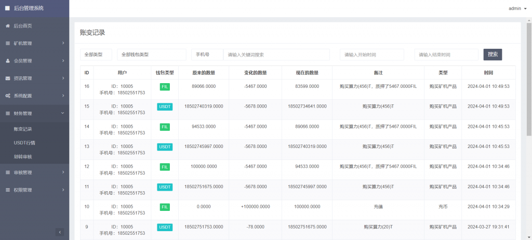The width and height of the screenshot is (532, 240).
Task: Click the 购买矿机产品 type in row 16
Action: 443,86
